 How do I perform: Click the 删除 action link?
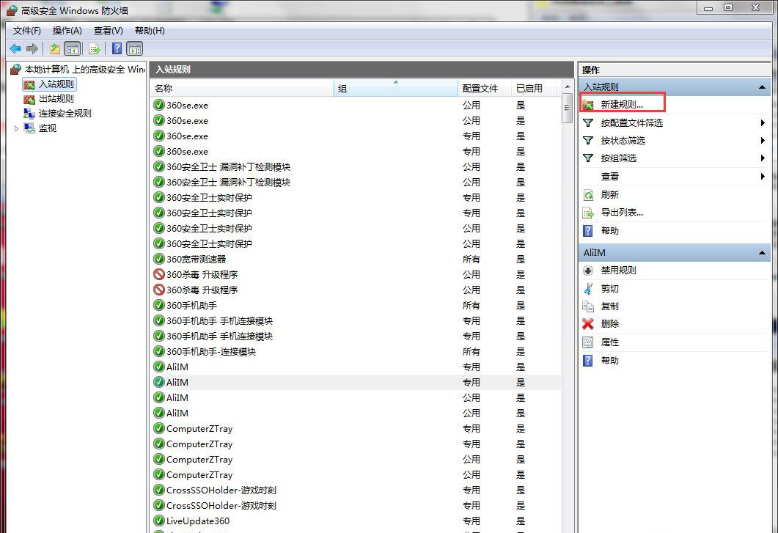pyautogui.click(x=610, y=324)
